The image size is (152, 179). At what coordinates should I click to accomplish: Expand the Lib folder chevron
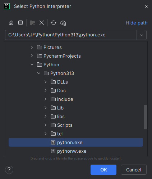tap(46, 108)
